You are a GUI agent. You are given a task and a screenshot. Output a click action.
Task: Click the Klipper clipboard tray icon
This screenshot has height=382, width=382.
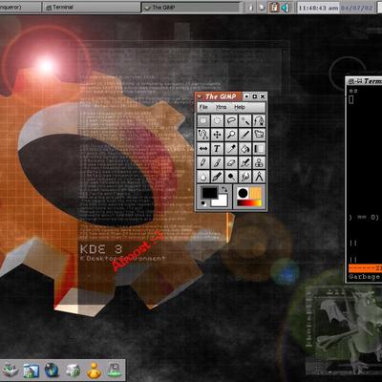(274, 8)
